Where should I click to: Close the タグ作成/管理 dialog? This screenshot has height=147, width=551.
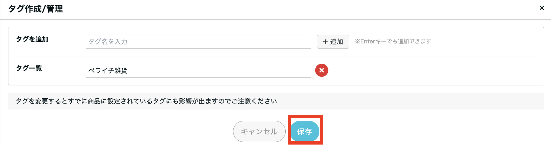tap(542, 8)
